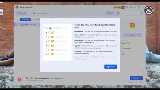Image resolution: width=160 pixels, height=90 pixels.
Task: Click the 'G:\Deleted Files' path text
Action: pyautogui.click(x=126, y=49)
